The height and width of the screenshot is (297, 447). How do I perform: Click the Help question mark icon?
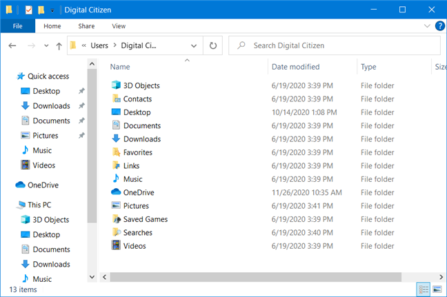(x=439, y=26)
